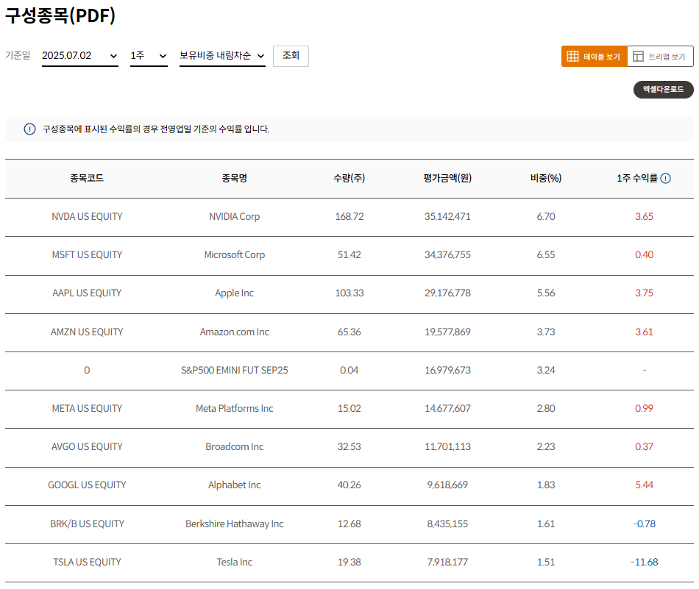Open the 기준일 date dropdown
This screenshot has height=589, width=699.
(x=79, y=56)
